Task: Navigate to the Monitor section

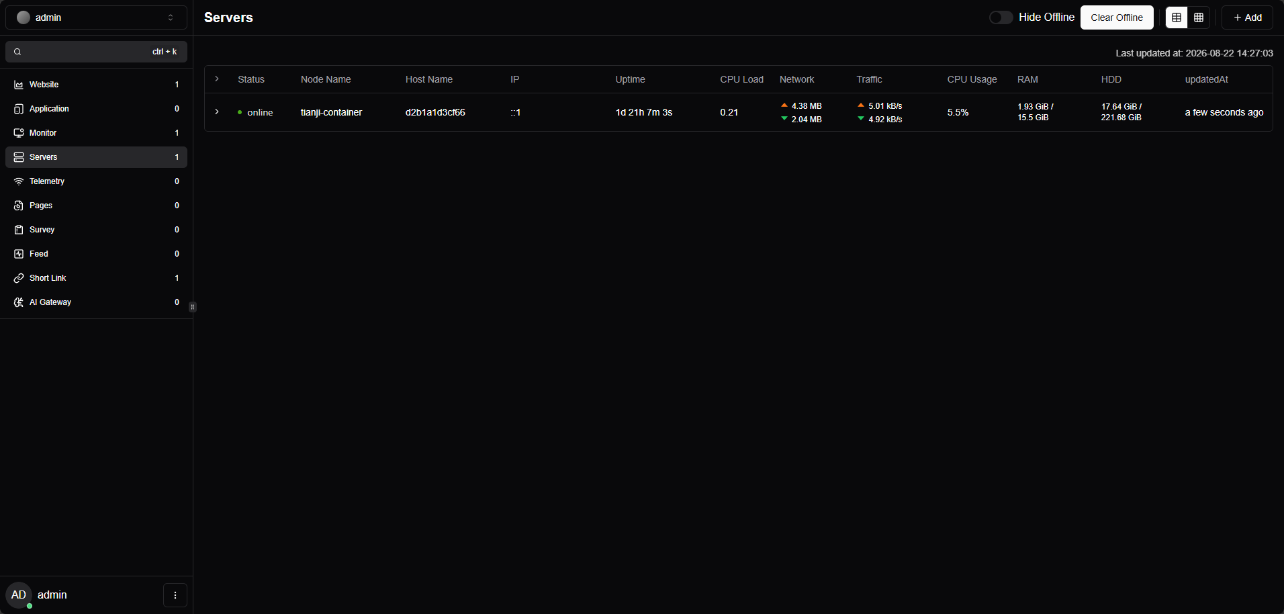Action: (x=96, y=133)
